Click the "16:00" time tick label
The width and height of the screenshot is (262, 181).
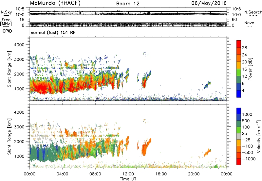pos(161,174)
